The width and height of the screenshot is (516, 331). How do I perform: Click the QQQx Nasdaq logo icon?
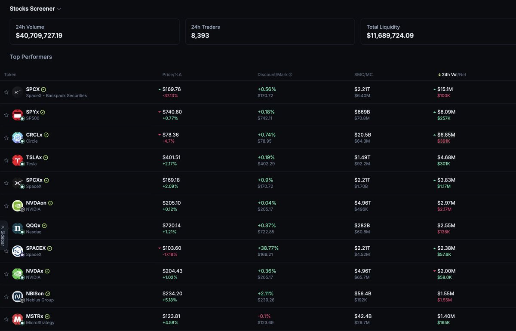pos(18,228)
